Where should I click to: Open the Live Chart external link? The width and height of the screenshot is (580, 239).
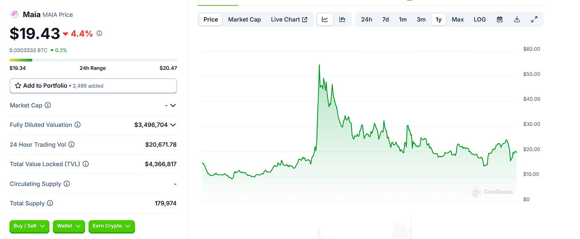coord(289,19)
